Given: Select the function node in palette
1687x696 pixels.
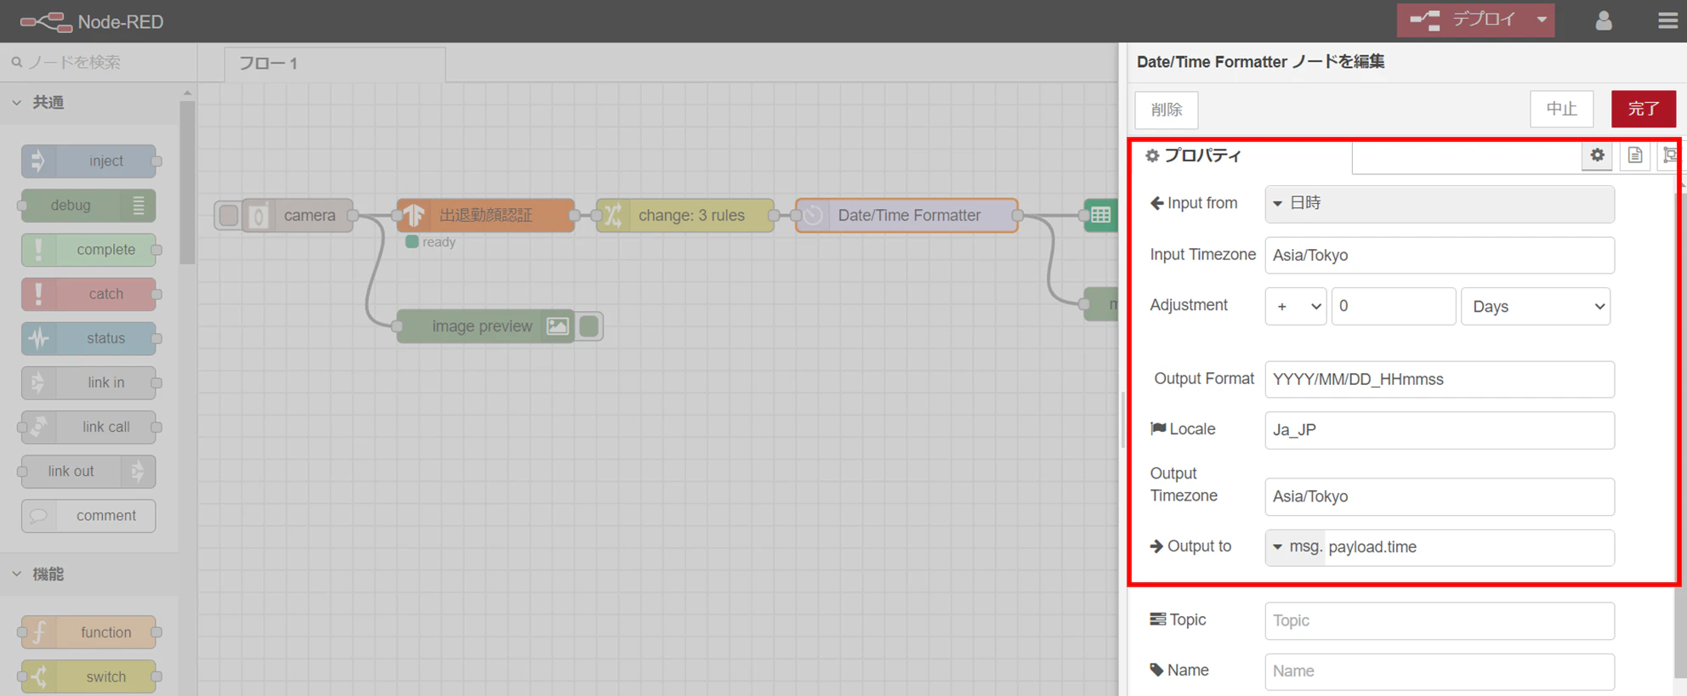Looking at the screenshot, I should 88,632.
